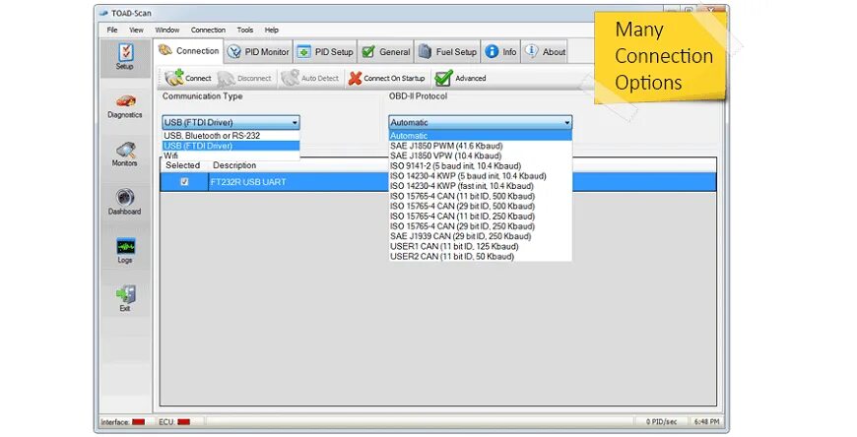This screenshot has height=437, width=857.
Task: Switch to the Connection tab
Action: (x=188, y=51)
